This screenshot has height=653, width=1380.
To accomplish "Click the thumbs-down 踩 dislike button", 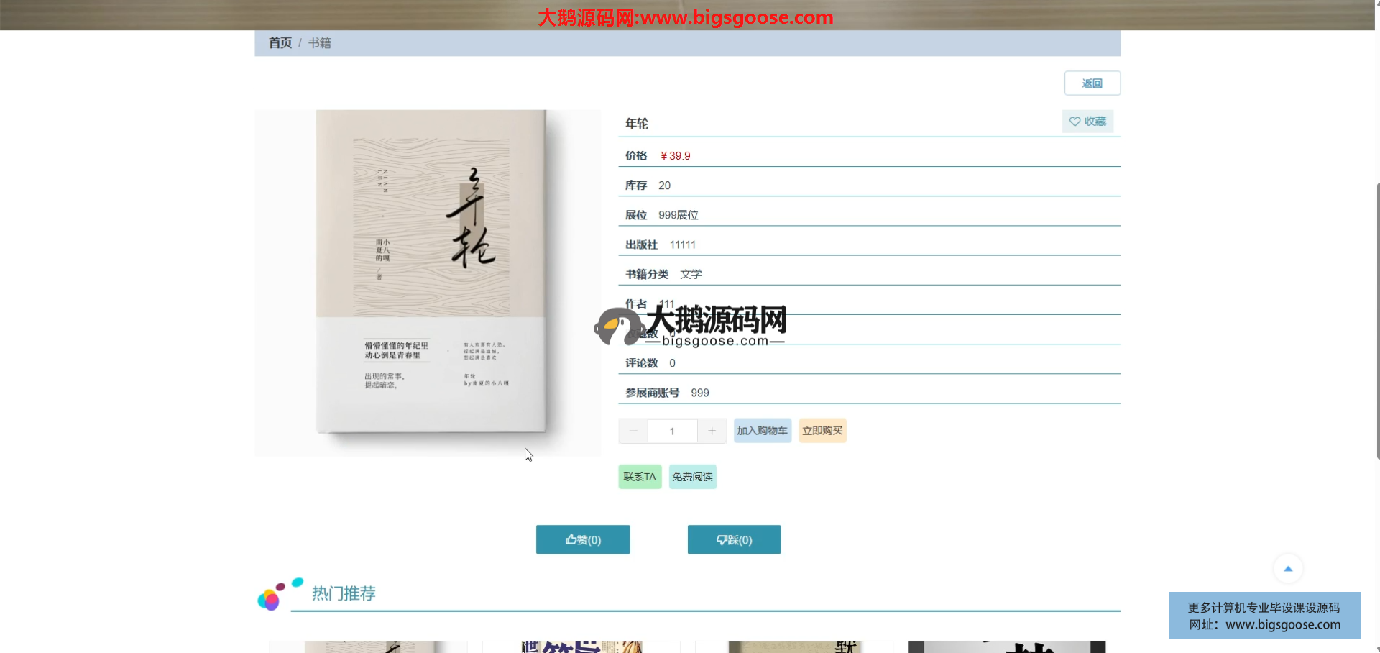I will [x=734, y=539].
